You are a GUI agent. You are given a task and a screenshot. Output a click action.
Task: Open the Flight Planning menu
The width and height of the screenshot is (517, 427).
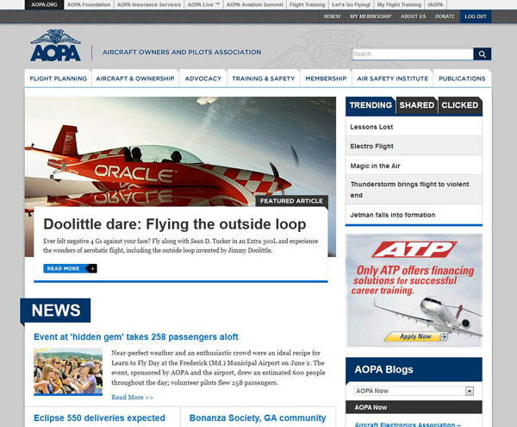58,78
